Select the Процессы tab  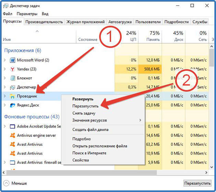tap(12, 21)
